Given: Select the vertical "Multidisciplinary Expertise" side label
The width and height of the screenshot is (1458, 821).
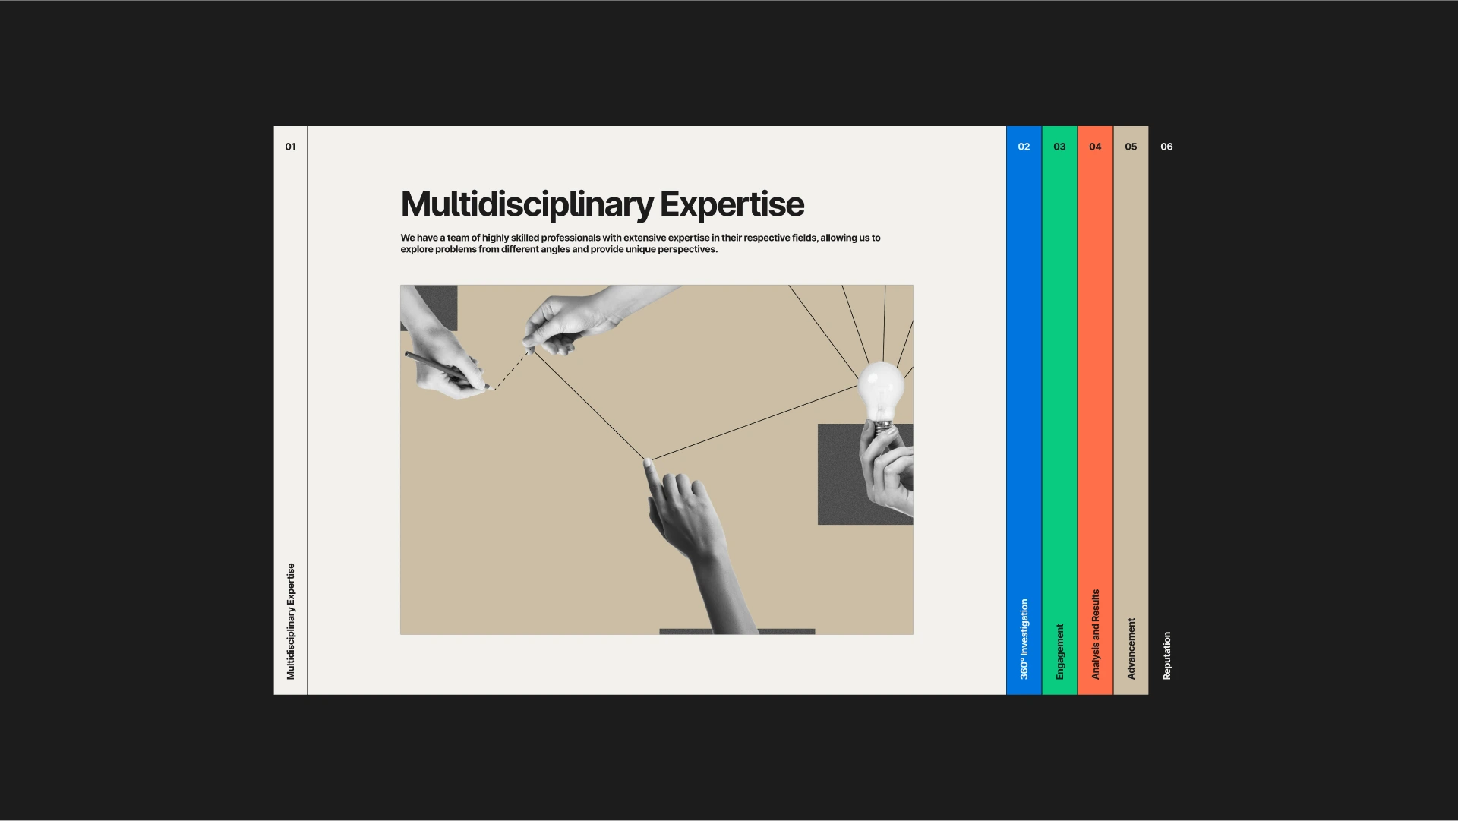Looking at the screenshot, I should click(x=290, y=621).
